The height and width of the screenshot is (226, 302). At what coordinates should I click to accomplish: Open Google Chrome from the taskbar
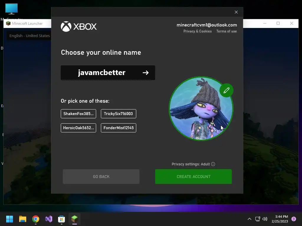pos(36,219)
